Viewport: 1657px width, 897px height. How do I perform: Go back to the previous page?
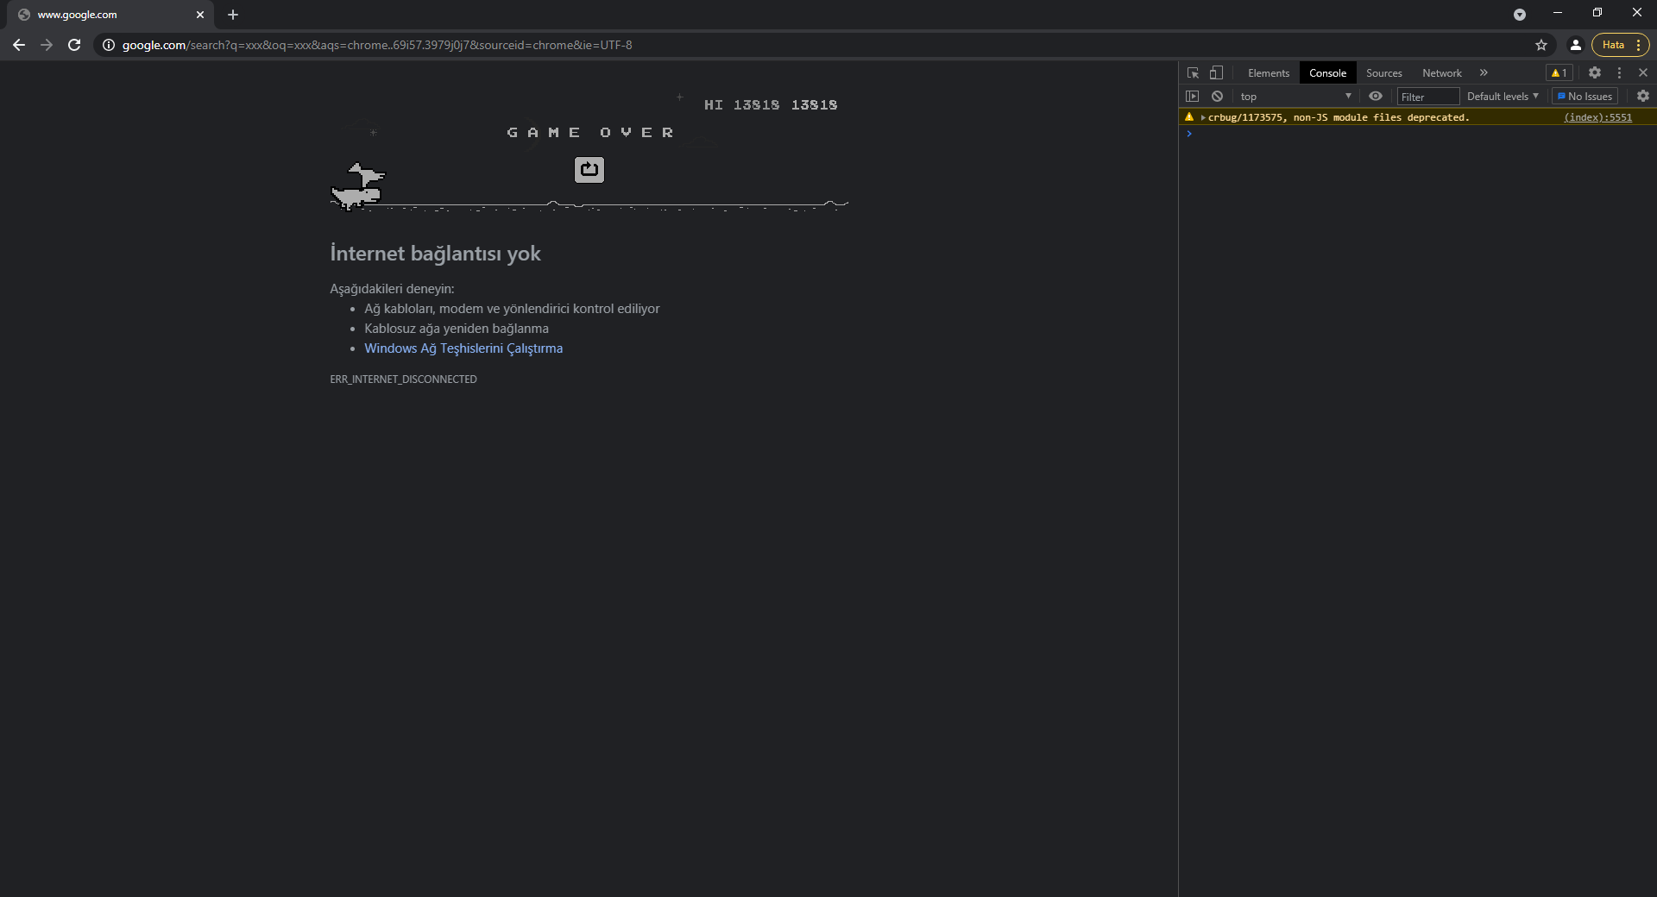pyautogui.click(x=19, y=45)
